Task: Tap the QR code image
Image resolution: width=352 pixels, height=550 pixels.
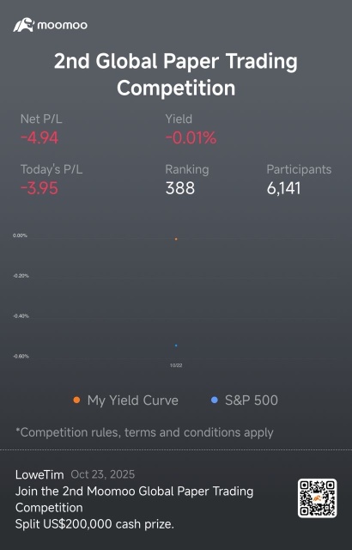Action: [x=318, y=498]
